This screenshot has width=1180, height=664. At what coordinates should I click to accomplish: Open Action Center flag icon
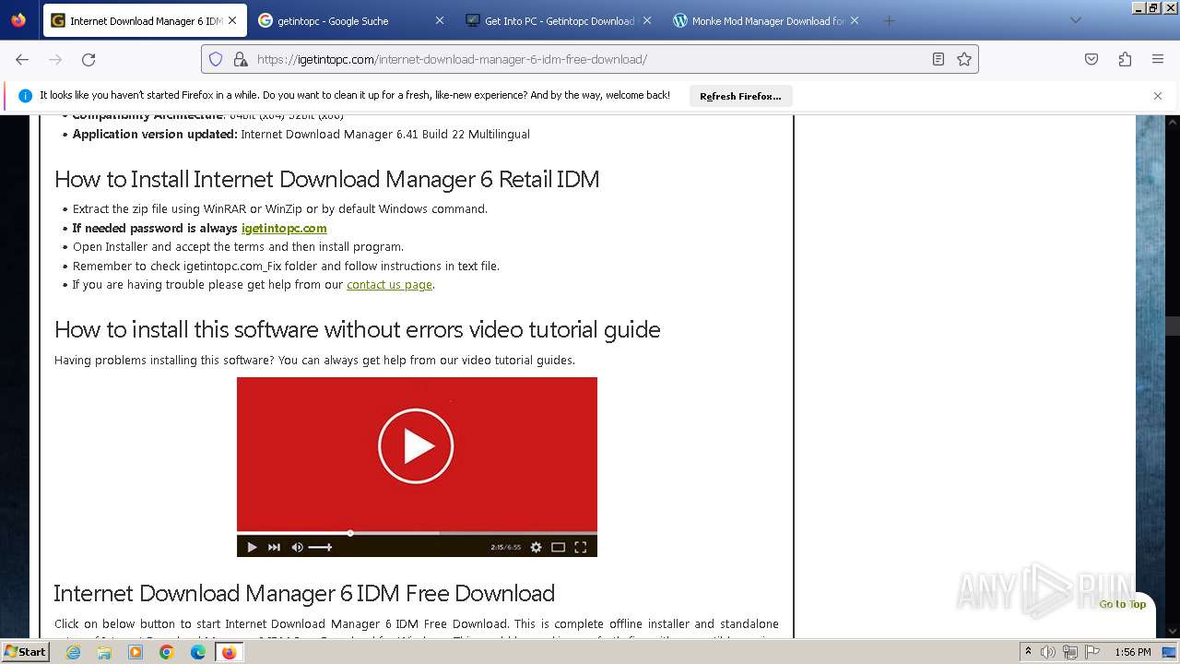1091,652
